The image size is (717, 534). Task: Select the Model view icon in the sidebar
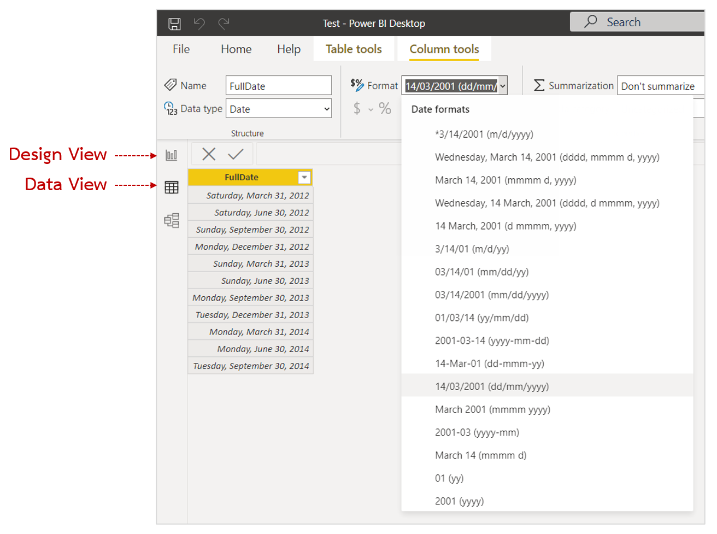click(171, 220)
